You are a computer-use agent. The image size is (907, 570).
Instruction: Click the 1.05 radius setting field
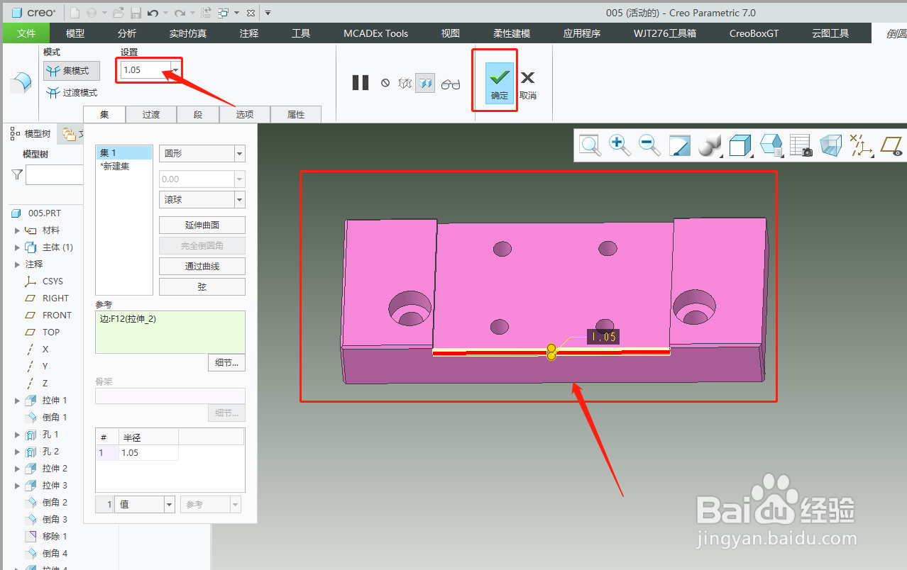coord(145,69)
